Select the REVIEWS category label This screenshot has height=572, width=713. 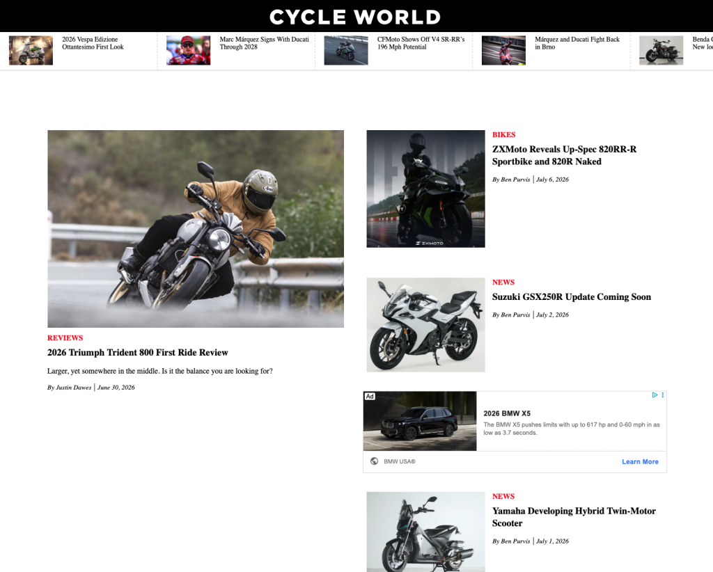pyautogui.click(x=65, y=338)
